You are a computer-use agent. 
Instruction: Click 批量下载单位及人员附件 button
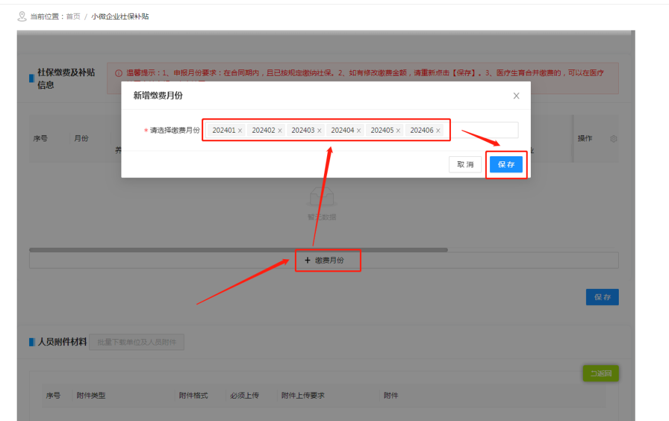[x=136, y=342]
